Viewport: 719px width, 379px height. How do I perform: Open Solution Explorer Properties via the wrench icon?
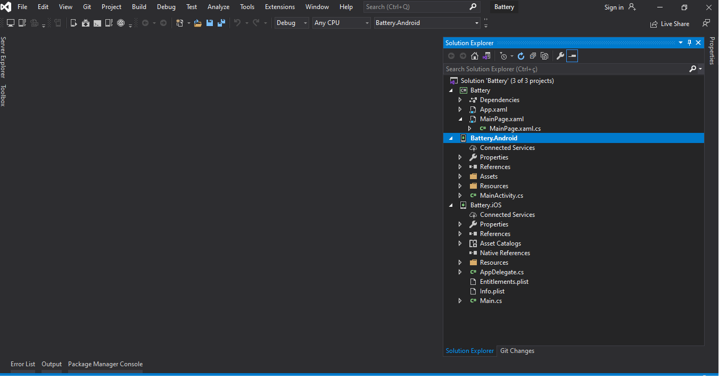tap(560, 56)
